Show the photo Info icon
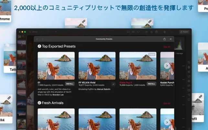 tap(189, 100)
